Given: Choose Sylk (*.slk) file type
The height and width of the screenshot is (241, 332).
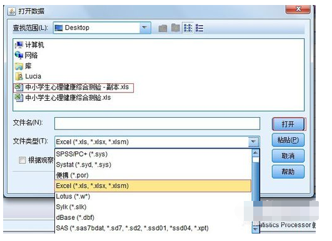Looking at the screenshot, I should click(x=153, y=207).
